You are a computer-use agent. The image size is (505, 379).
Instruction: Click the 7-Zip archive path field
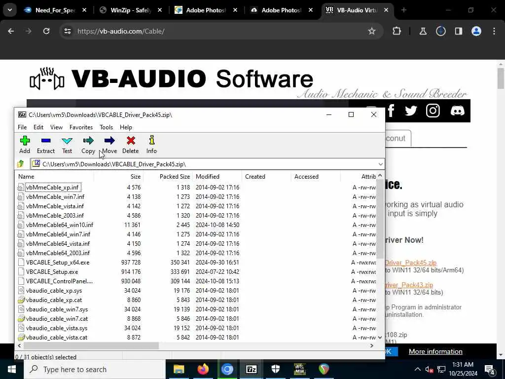tap(208, 164)
